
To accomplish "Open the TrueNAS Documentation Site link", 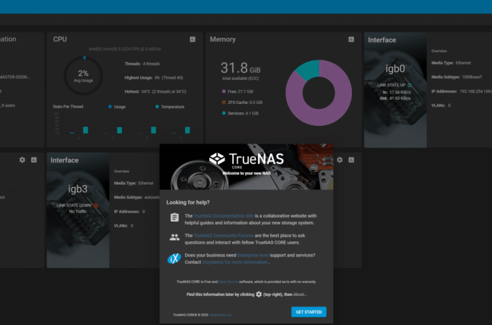I will click(x=223, y=215).
